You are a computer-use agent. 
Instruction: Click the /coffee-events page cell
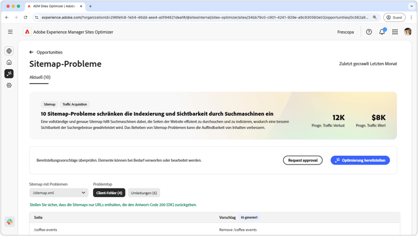tap(45, 230)
